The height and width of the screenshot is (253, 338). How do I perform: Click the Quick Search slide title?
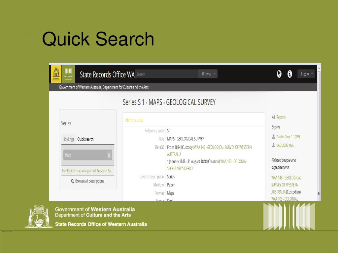pos(98,39)
